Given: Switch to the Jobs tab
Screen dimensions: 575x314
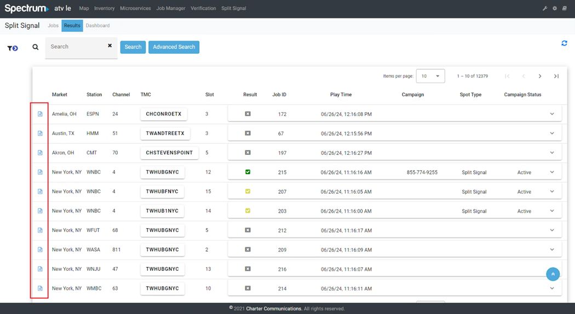Looking at the screenshot, I should click(x=53, y=26).
